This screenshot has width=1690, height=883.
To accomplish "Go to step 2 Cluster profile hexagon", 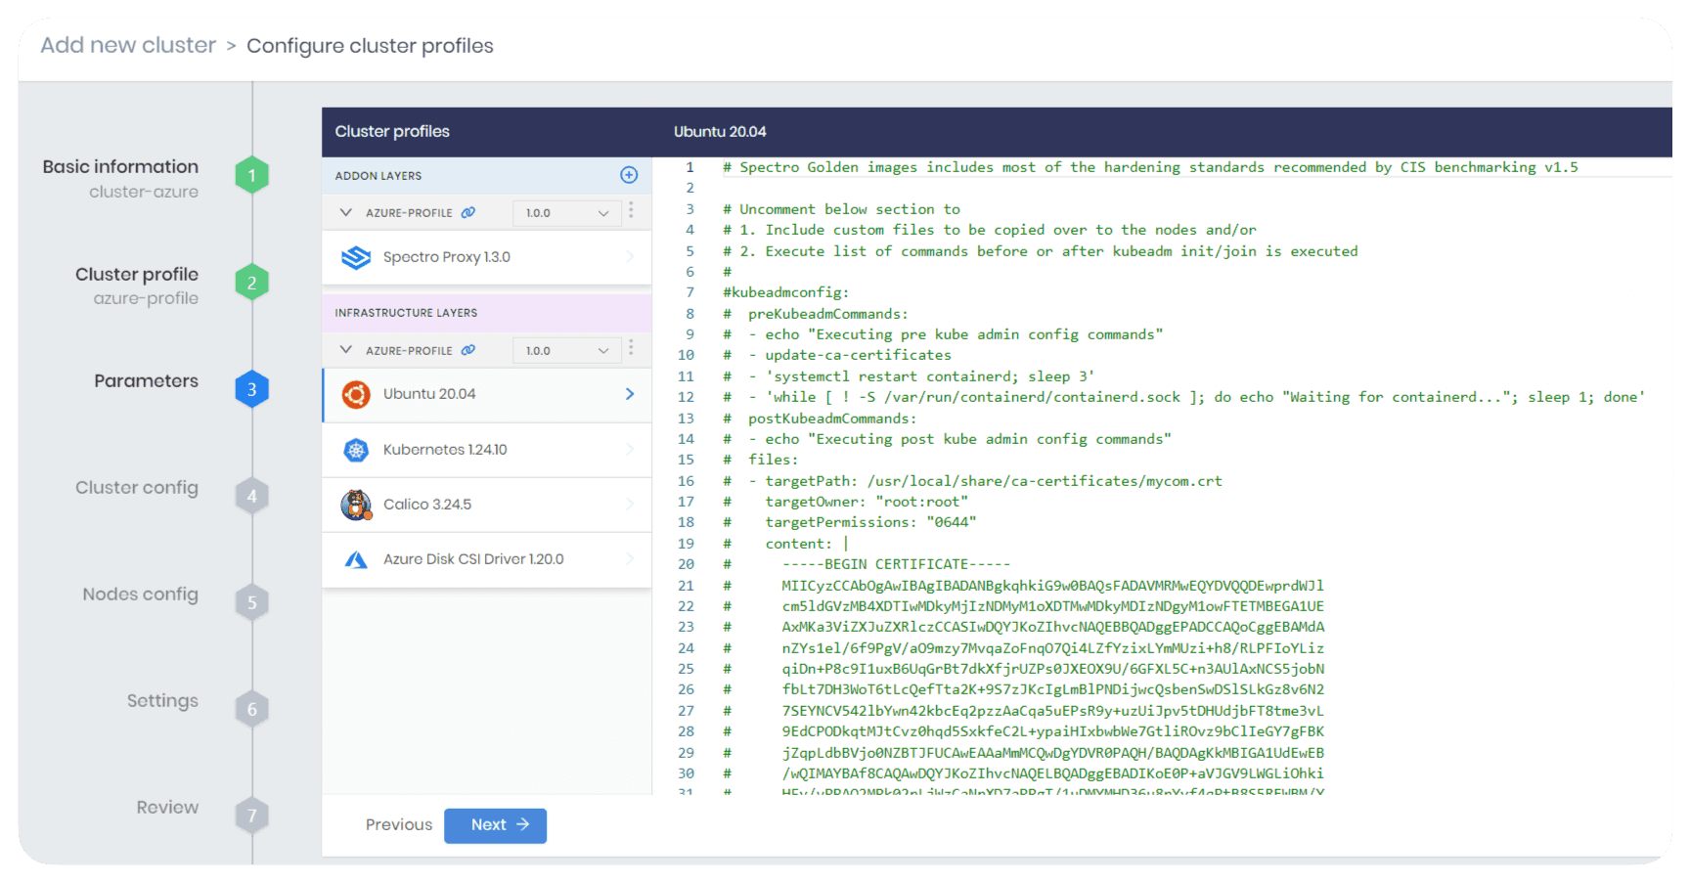I will [x=251, y=283].
